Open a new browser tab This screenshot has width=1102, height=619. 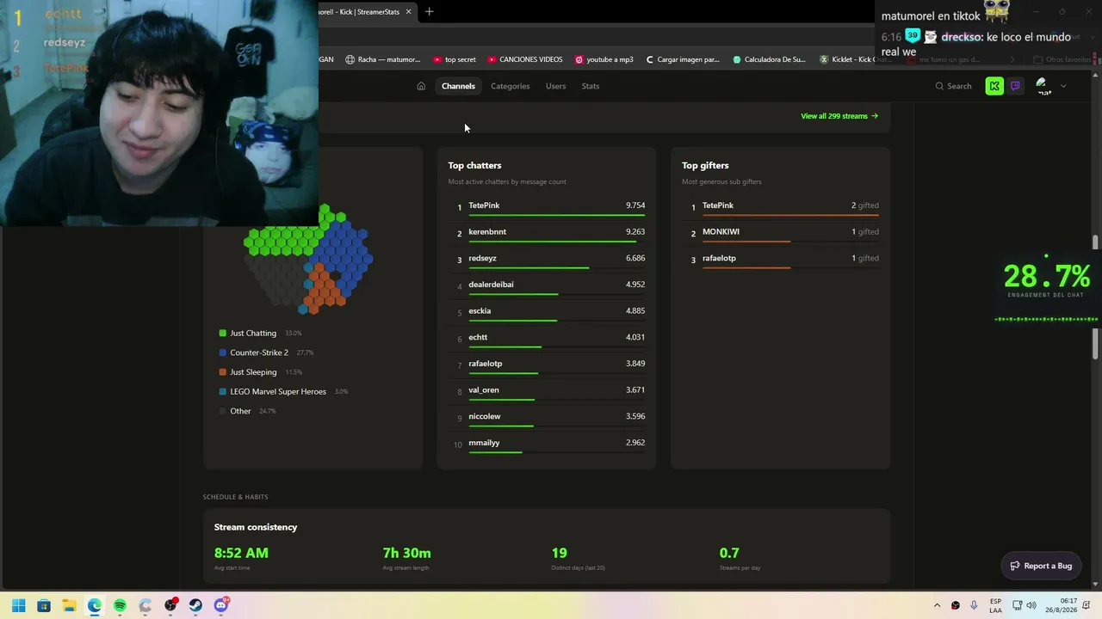click(429, 12)
